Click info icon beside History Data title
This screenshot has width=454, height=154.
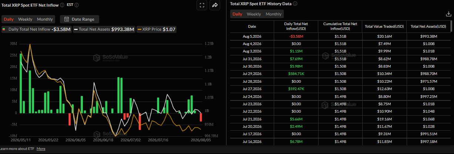tap(295, 4)
